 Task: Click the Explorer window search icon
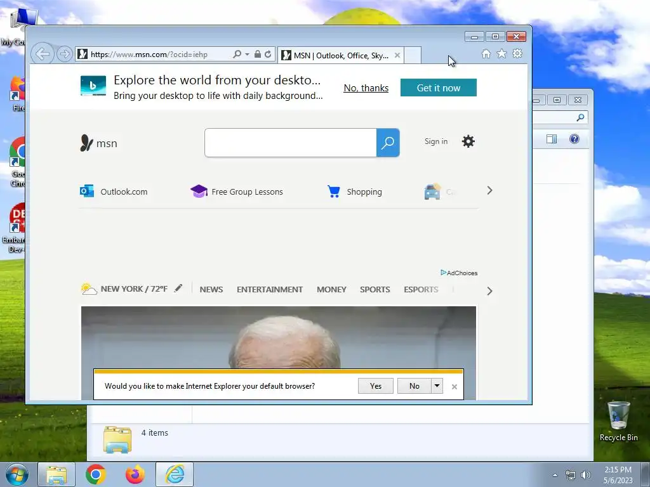(580, 117)
